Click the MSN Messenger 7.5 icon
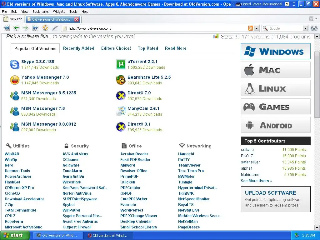Screen dimensions: 320x240 point(15,111)
